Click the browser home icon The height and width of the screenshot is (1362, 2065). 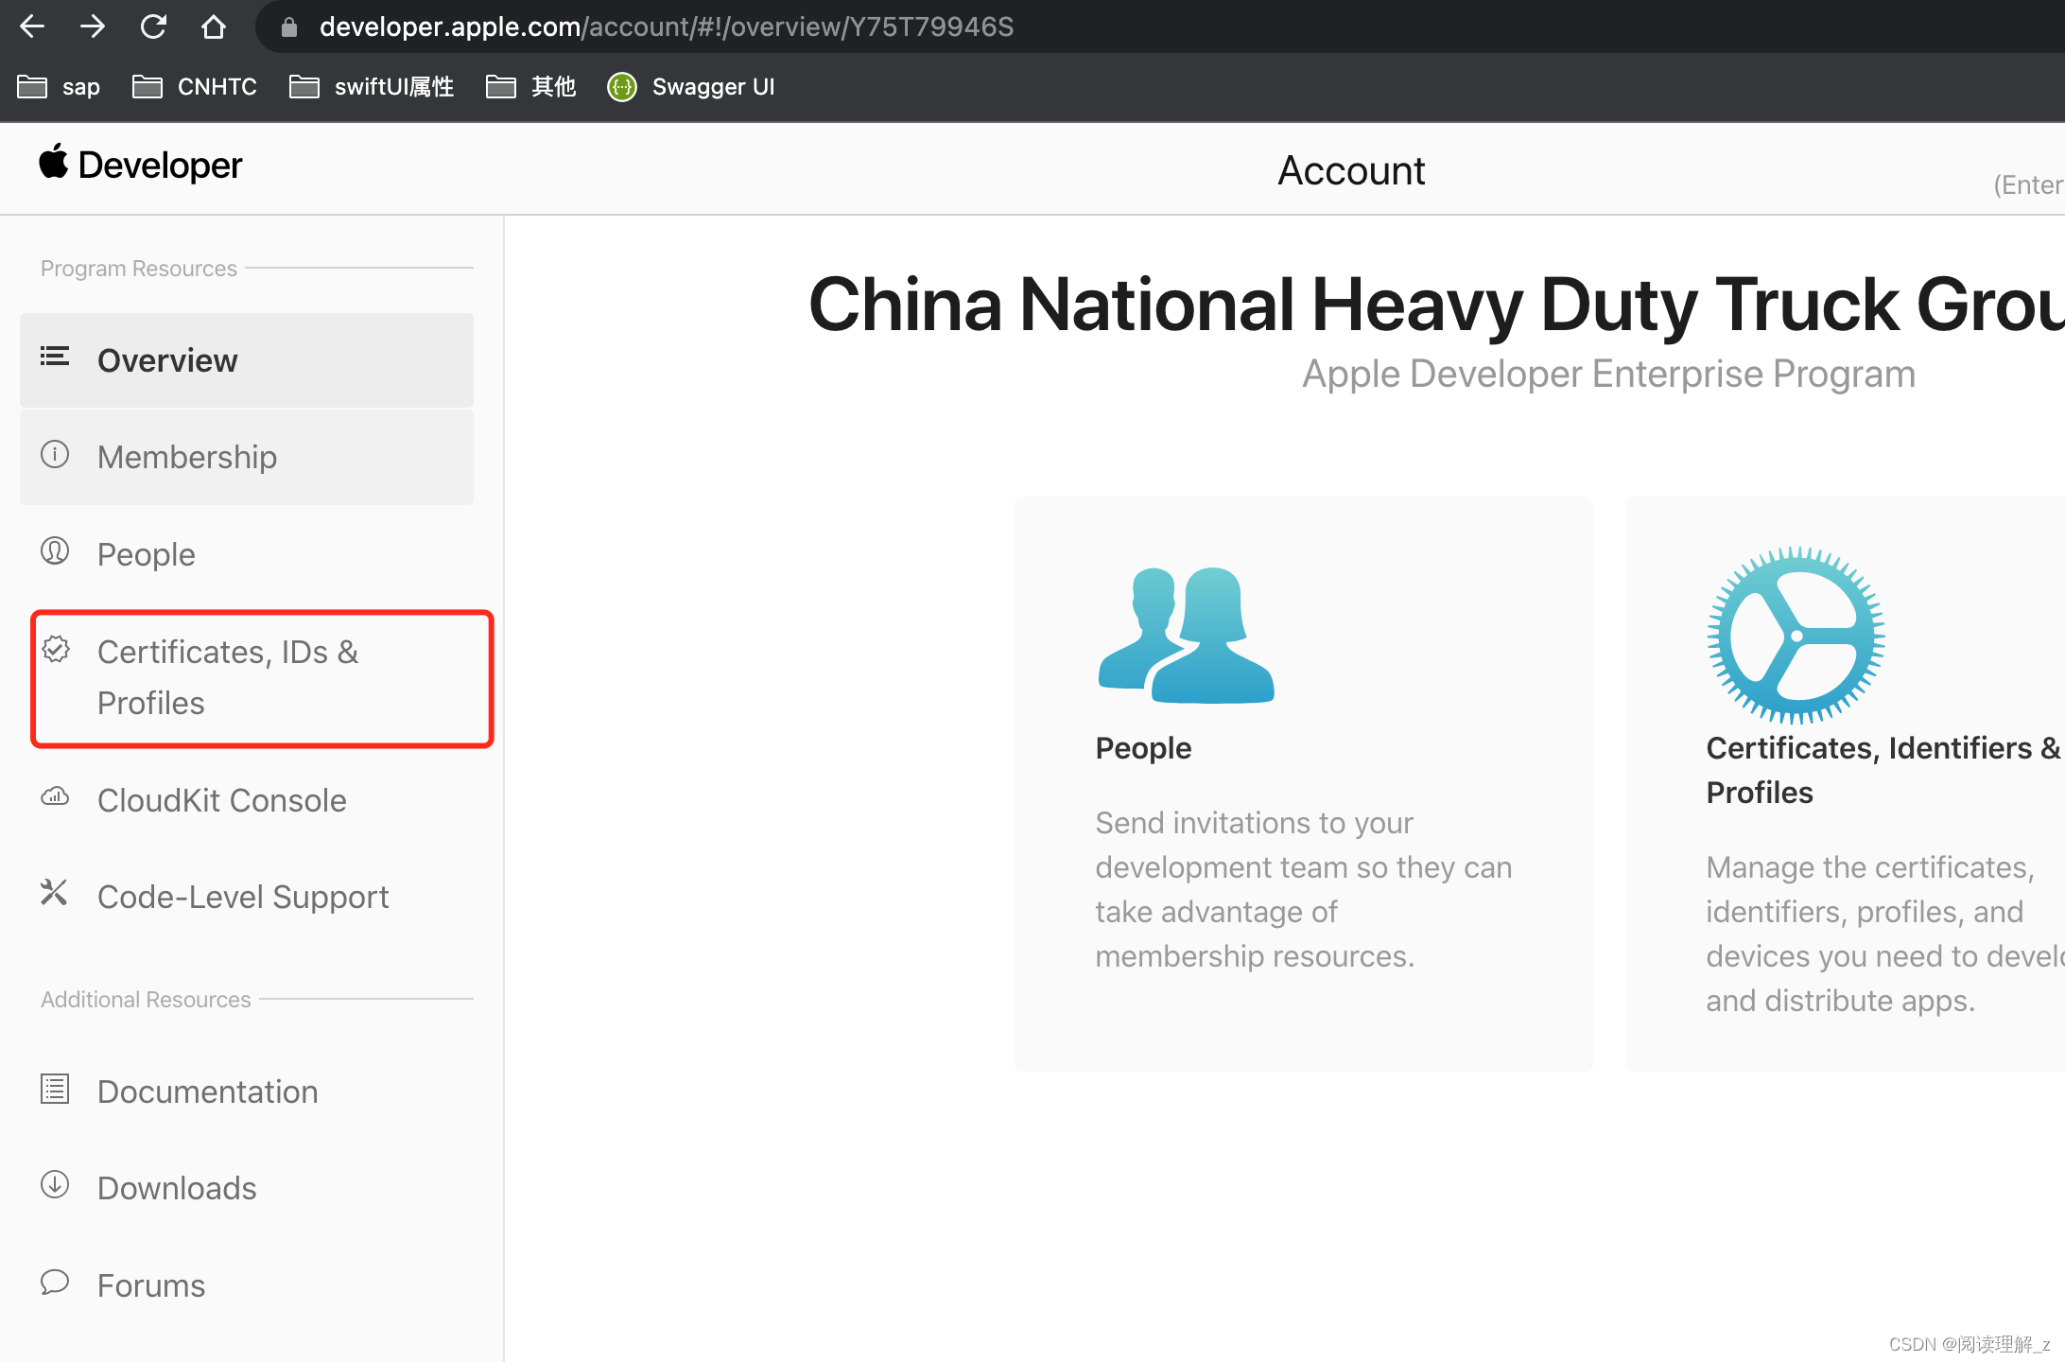[x=214, y=26]
